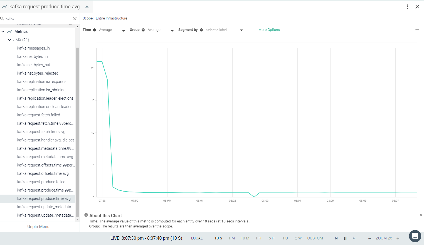This screenshot has height=245, width=424.
Task: Open the CUSTOM time range picker
Action: click(315, 238)
